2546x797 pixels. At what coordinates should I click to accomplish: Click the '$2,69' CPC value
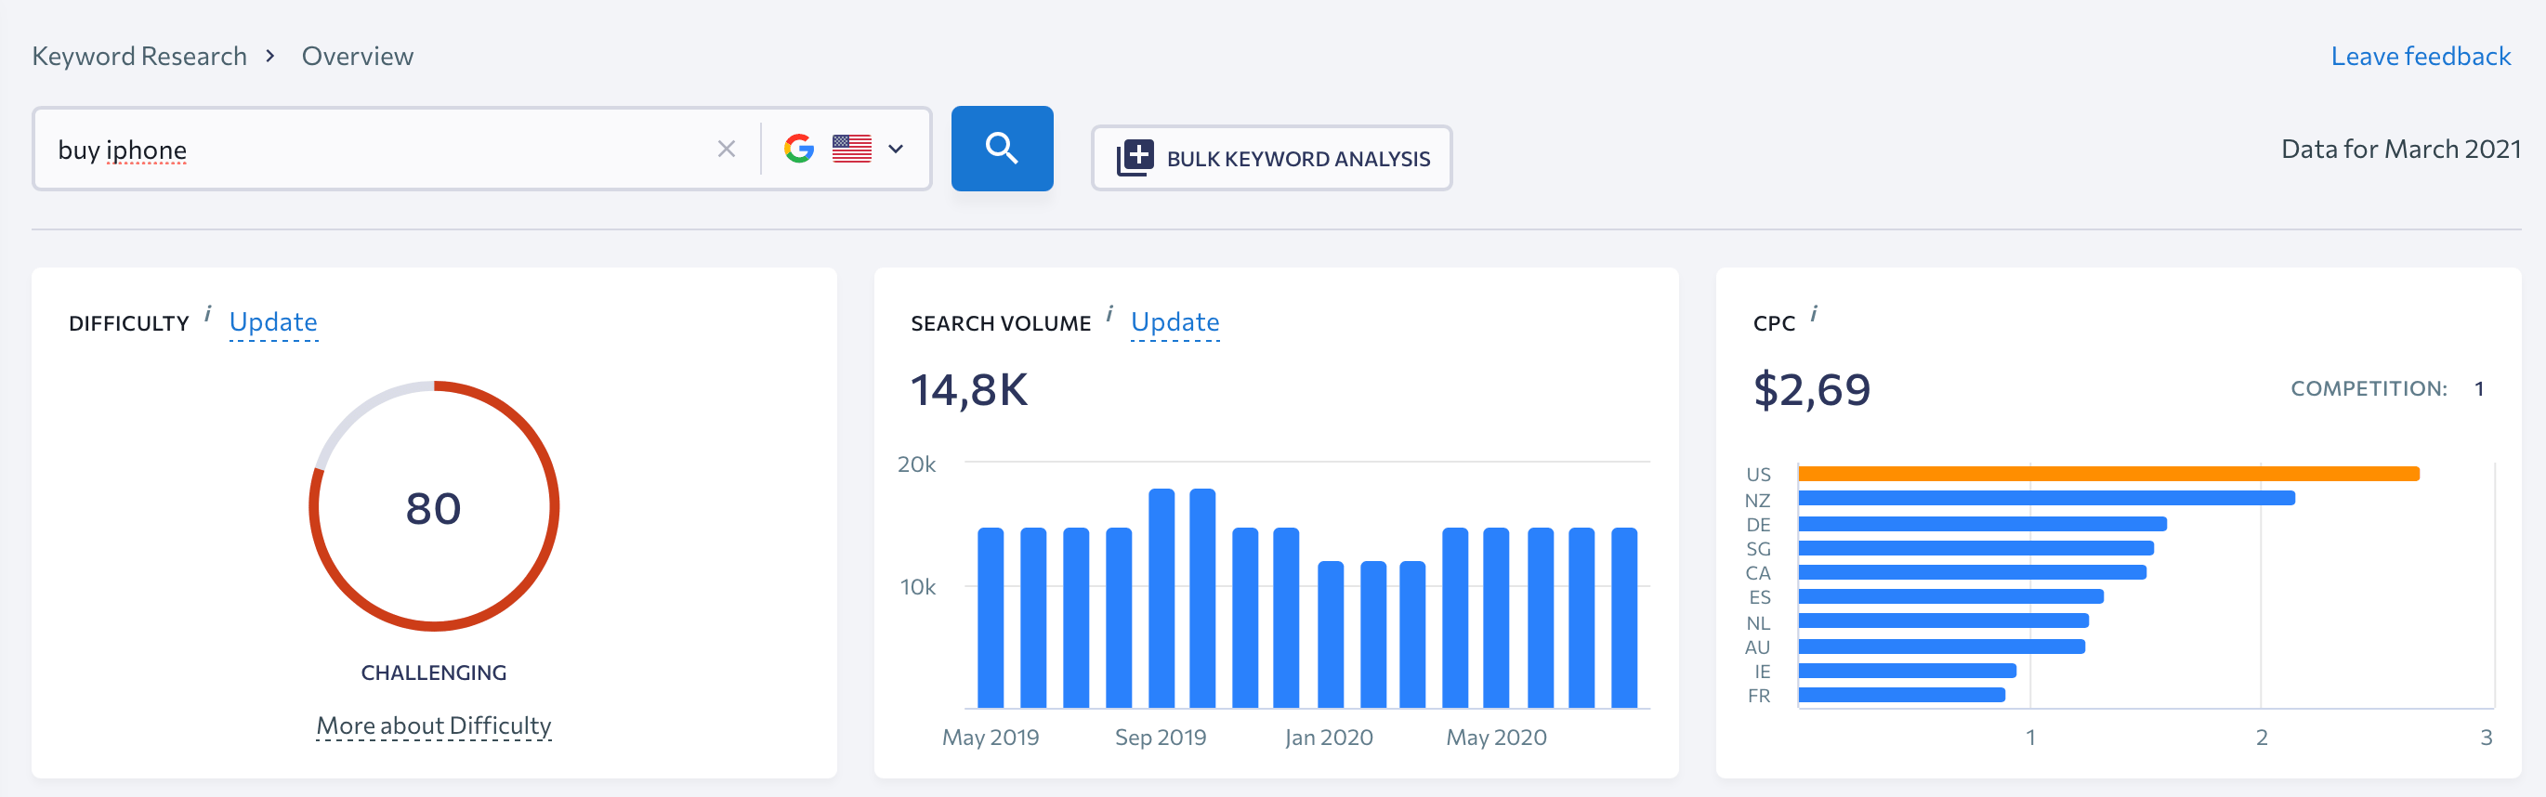(1812, 389)
